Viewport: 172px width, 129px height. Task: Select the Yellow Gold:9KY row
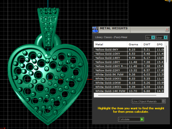[129, 49]
